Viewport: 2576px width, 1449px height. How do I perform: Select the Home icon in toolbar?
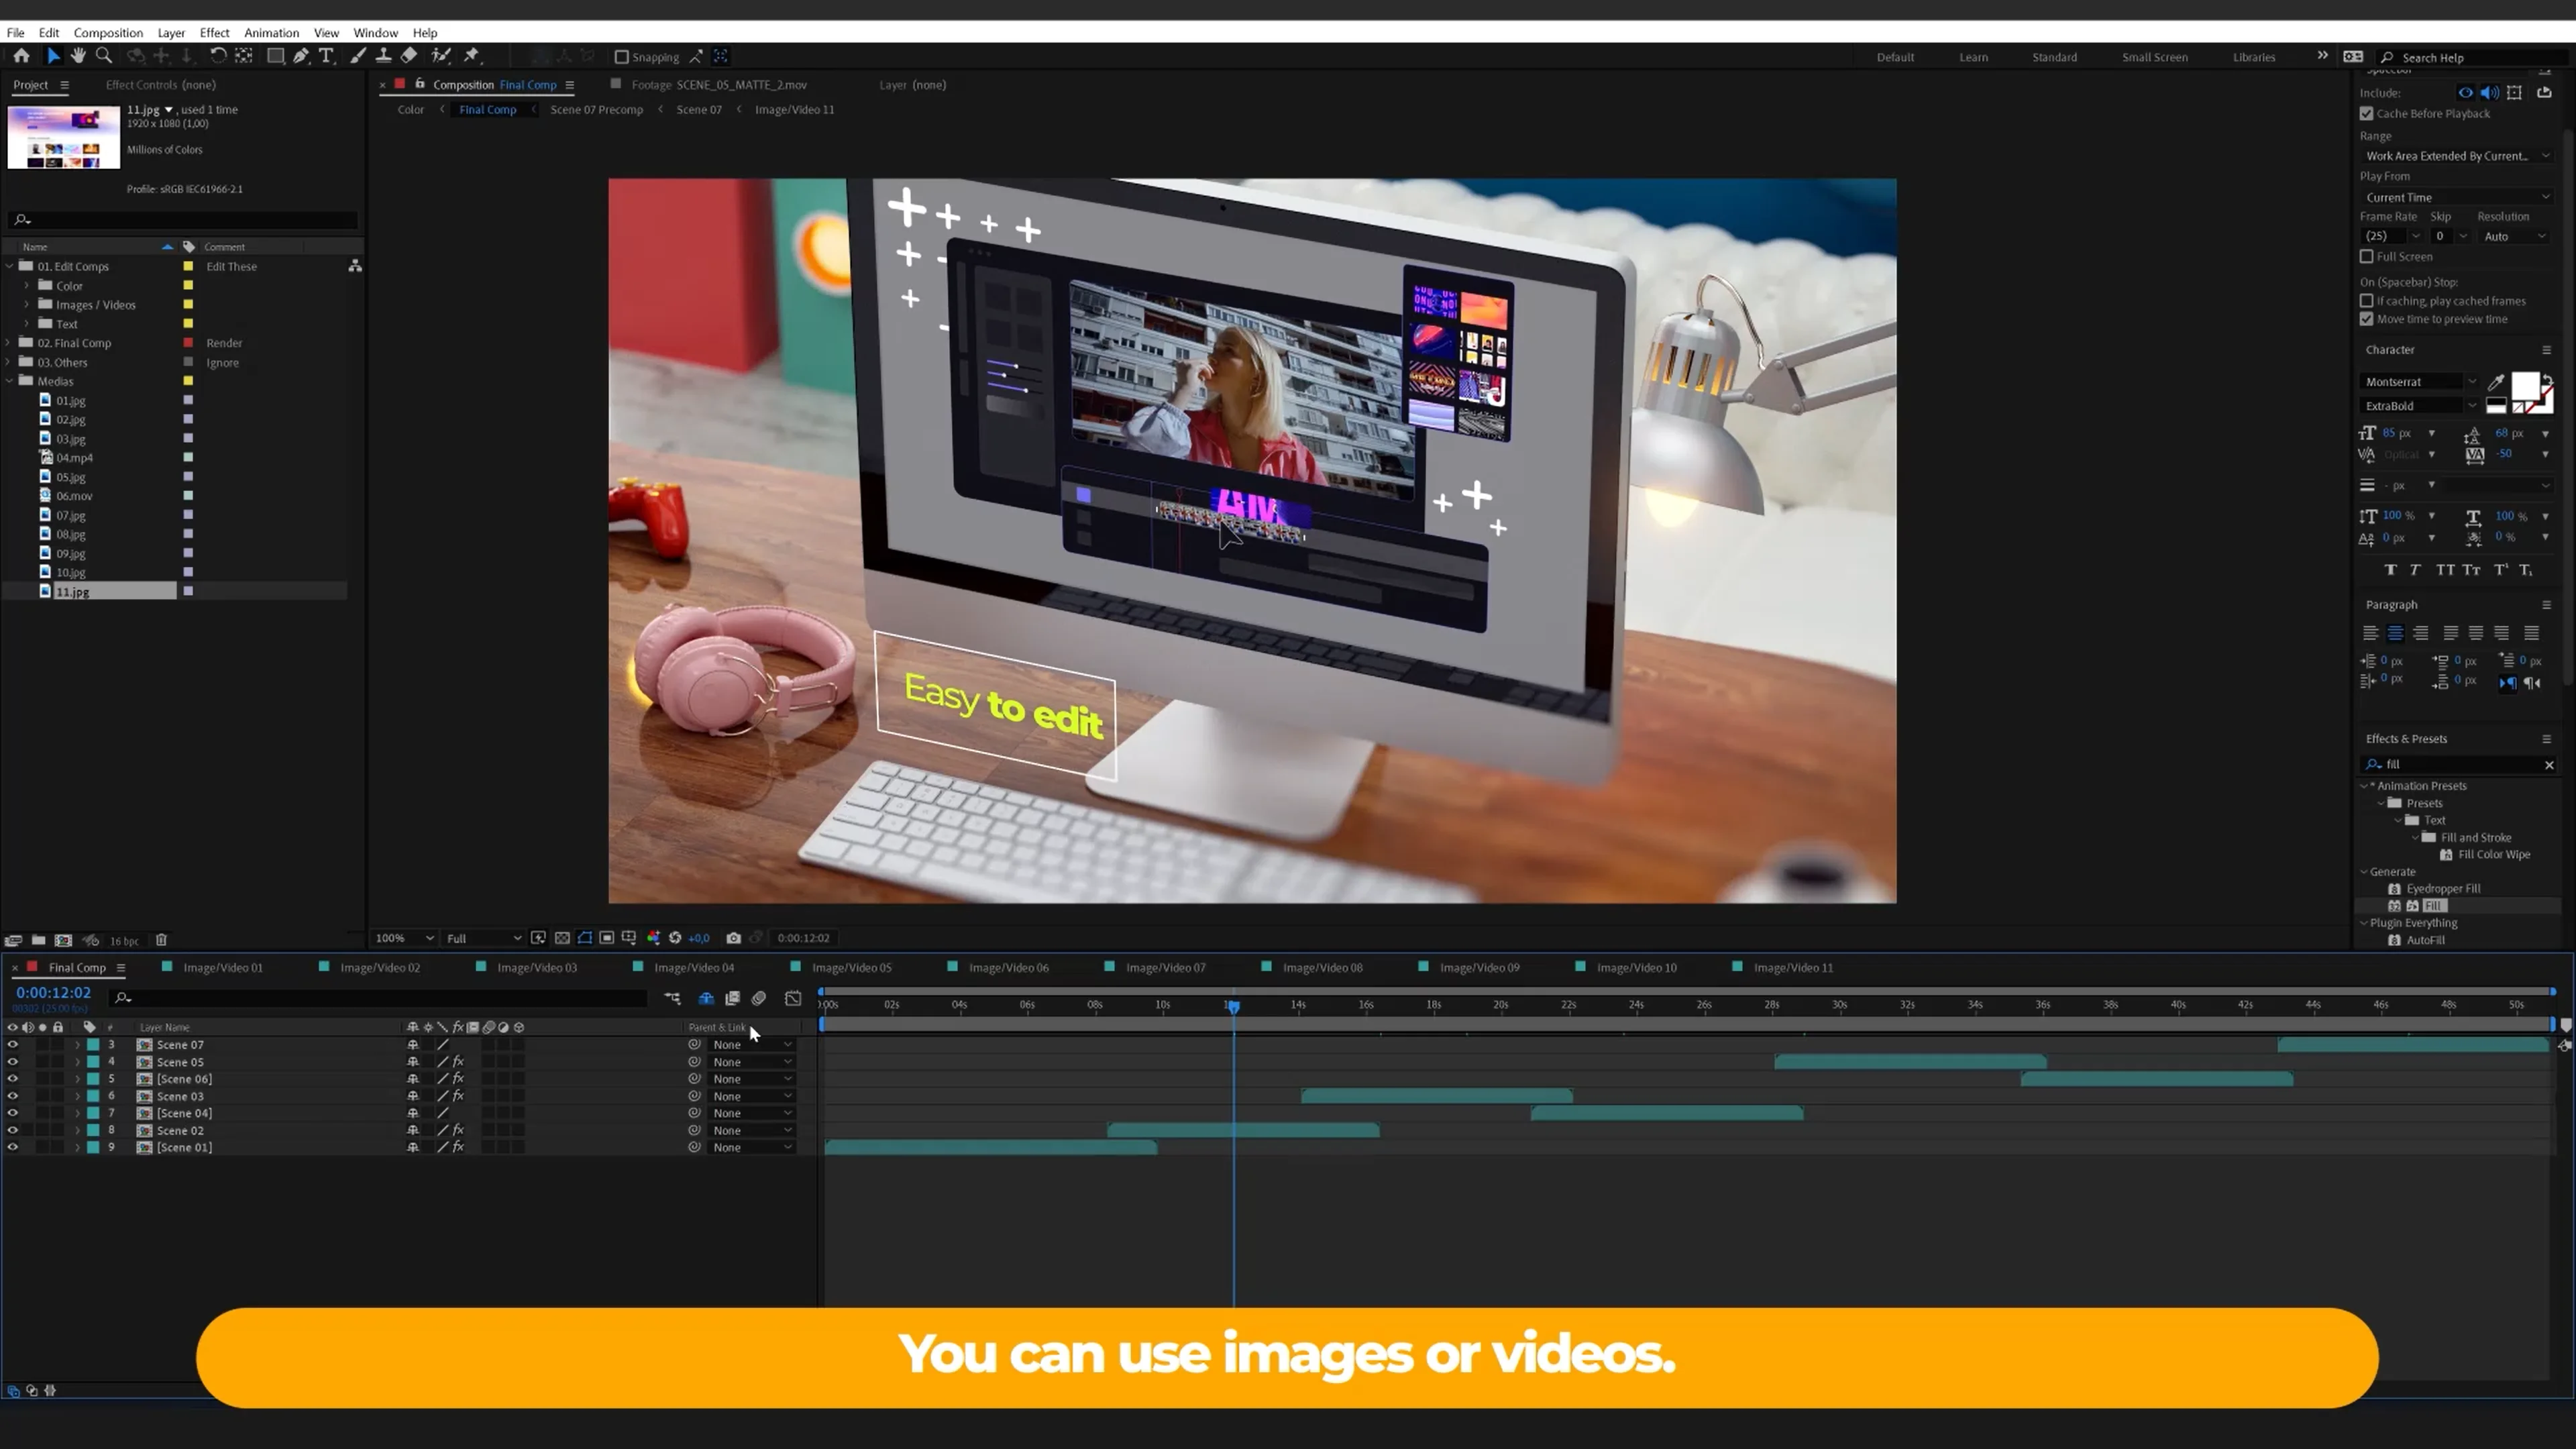click(x=21, y=56)
